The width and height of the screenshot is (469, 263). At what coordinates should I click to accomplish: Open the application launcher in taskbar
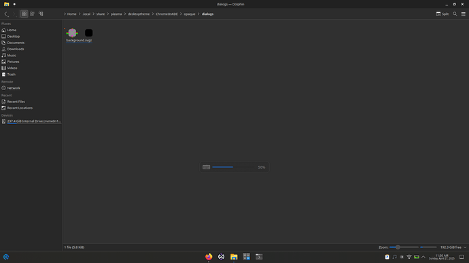[x=6, y=257]
